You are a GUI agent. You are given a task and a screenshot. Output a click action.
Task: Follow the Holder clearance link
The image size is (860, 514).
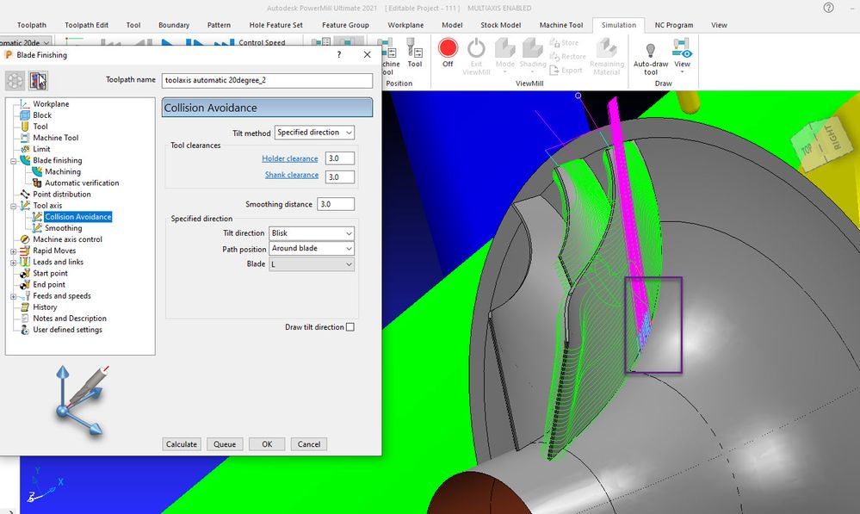(289, 158)
